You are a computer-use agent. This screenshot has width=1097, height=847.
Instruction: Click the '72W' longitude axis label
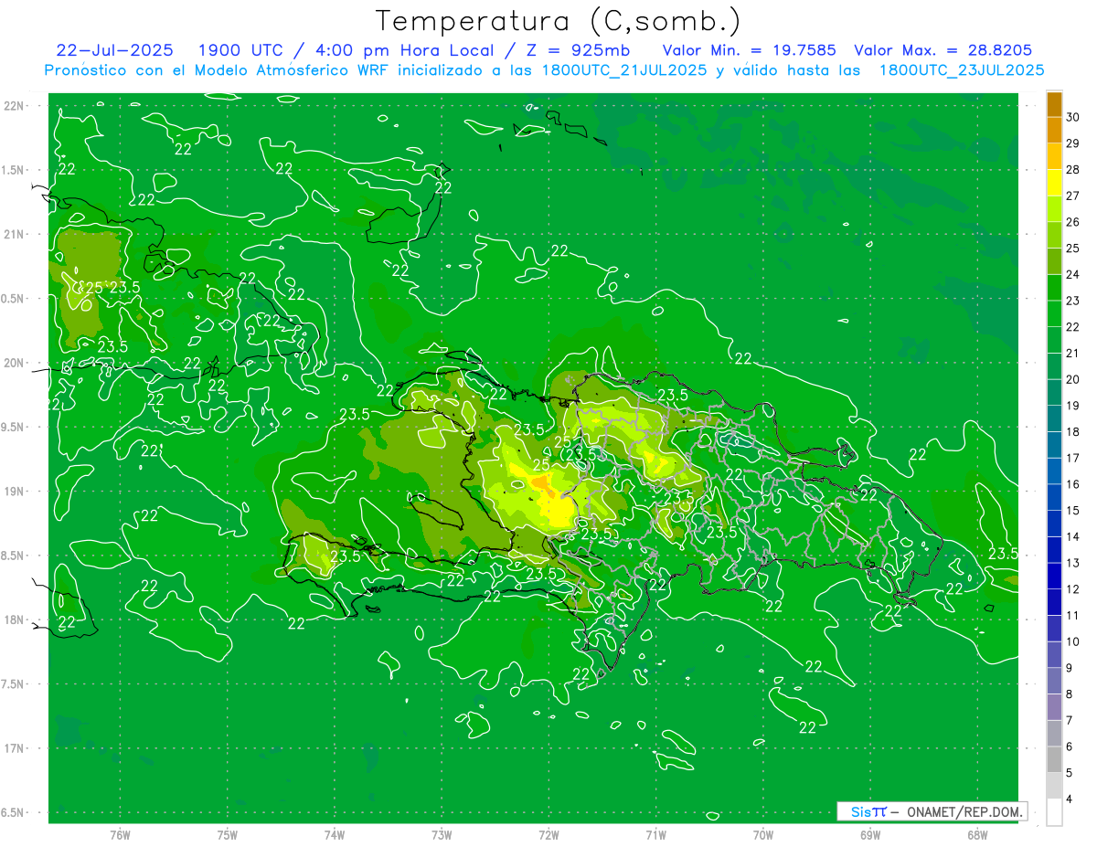tap(548, 835)
